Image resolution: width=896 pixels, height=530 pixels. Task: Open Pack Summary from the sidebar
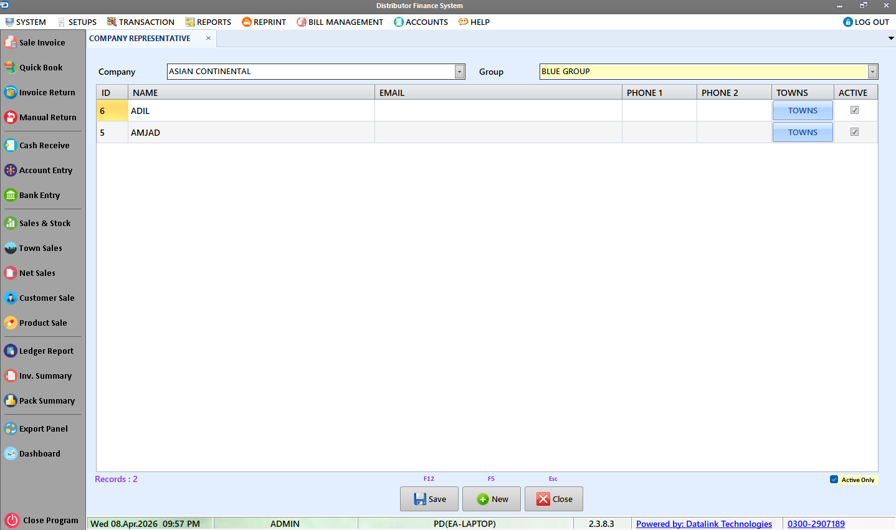click(39, 400)
